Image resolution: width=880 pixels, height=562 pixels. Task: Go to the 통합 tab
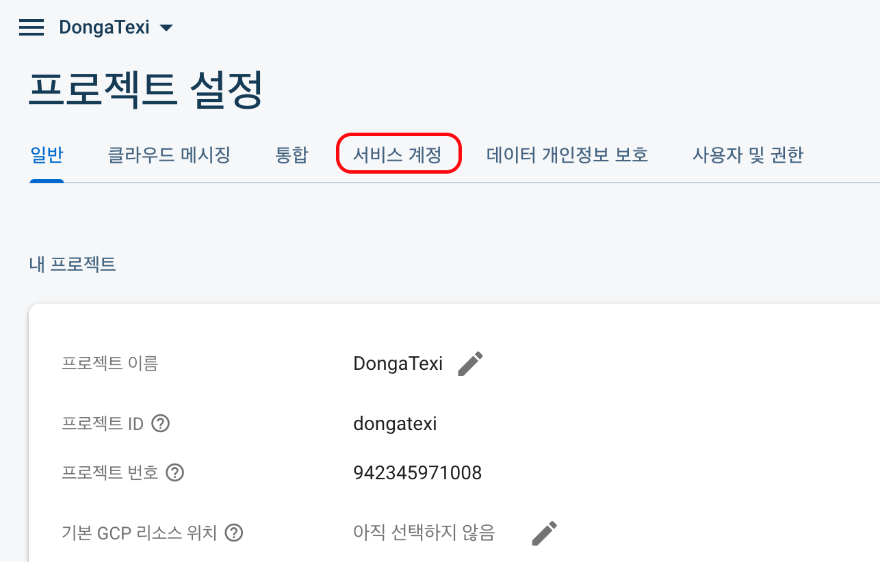click(292, 155)
